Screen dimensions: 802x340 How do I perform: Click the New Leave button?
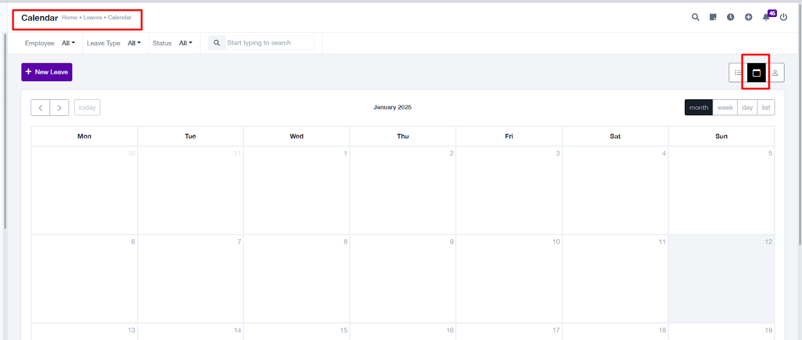pos(47,72)
